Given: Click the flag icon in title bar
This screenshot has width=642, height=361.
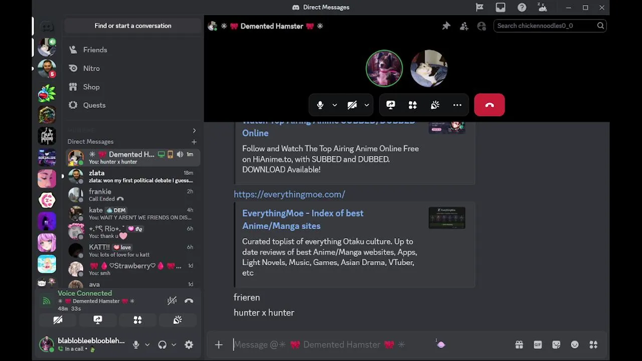Looking at the screenshot, I should click(x=479, y=8).
